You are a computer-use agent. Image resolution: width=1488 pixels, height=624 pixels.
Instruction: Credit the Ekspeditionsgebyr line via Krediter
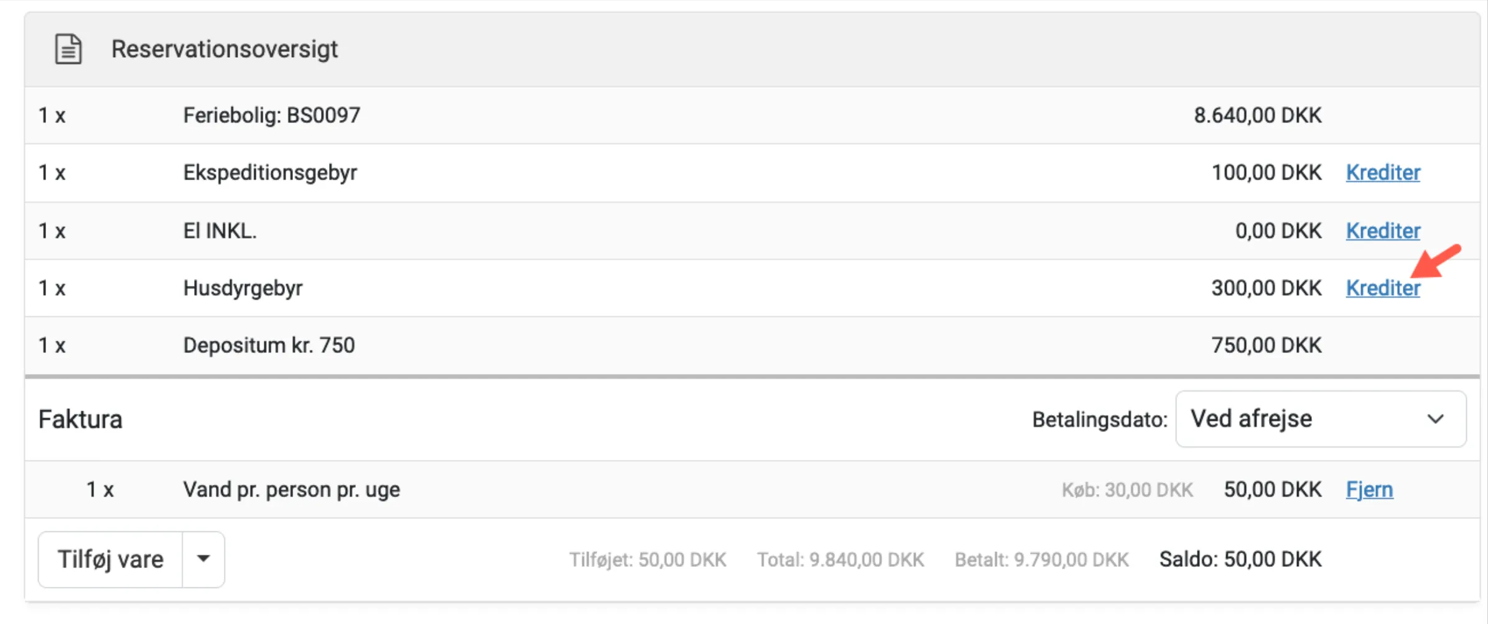1383,172
